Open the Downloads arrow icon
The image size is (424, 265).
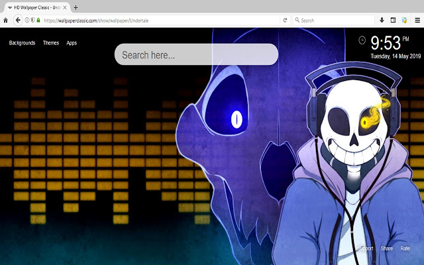pyautogui.click(x=382, y=20)
